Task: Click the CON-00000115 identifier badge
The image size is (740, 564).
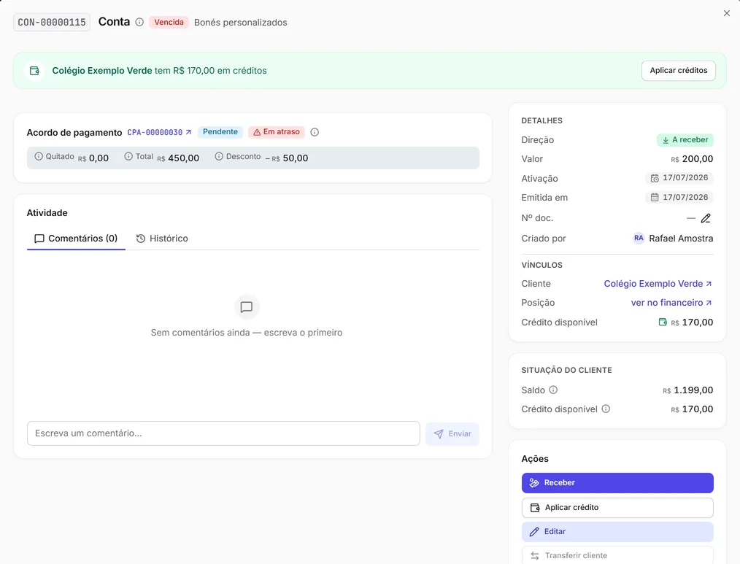Action: click(52, 22)
